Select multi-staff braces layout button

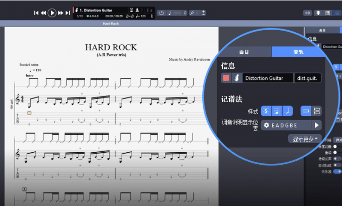coord(316,111)
